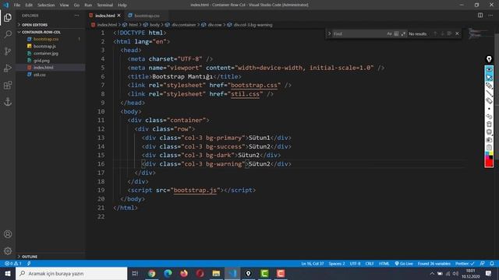
Task: Click the Epic Pen clipboard icon
Action: pos(489,147)
